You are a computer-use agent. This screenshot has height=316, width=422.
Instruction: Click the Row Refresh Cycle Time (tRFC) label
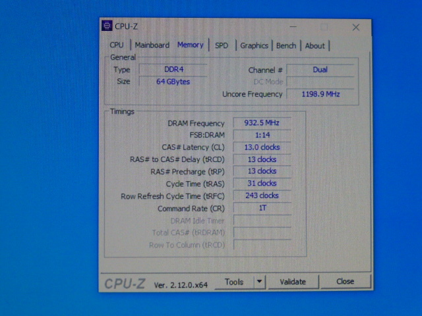pyautogui.click(x=173, y=196)
